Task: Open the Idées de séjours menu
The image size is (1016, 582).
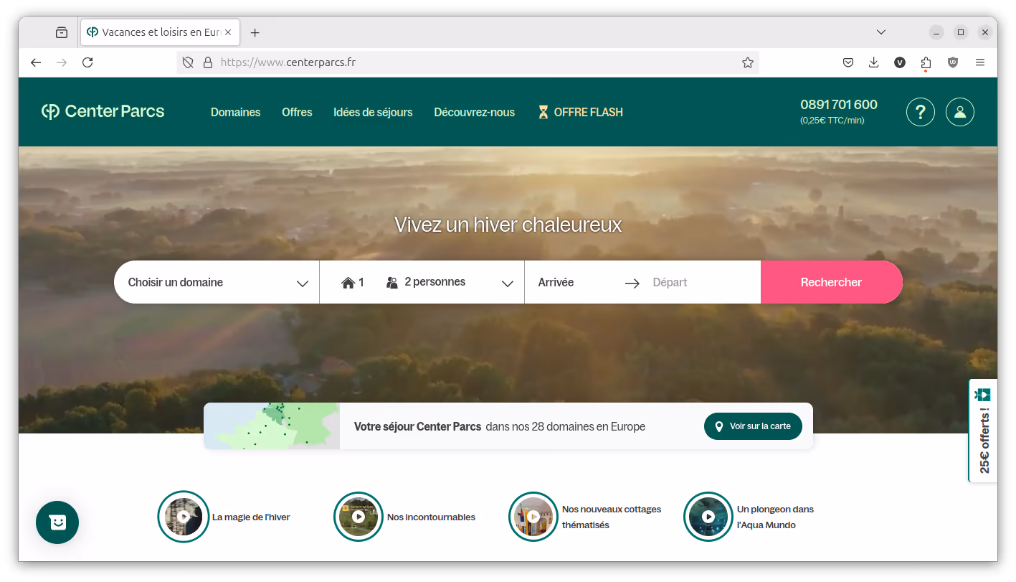Action: point(373,112)
